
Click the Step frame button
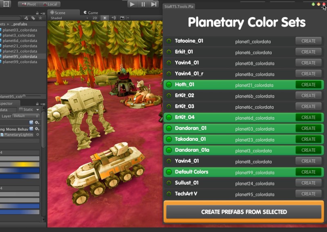154,4
